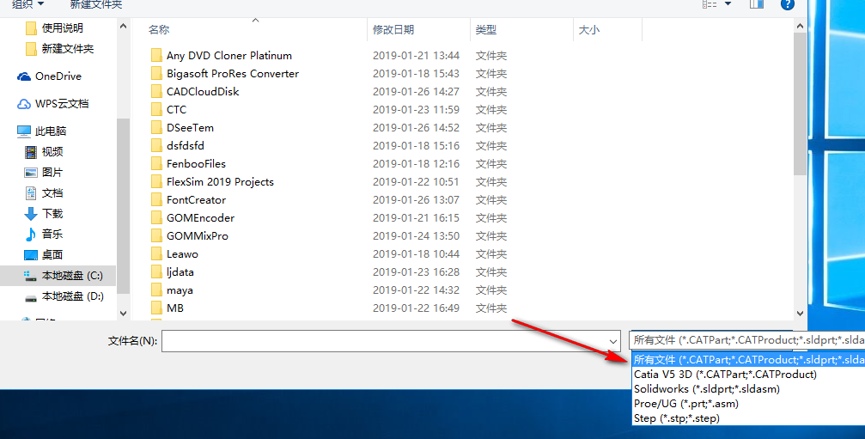This screenshot has height=439, width=865.
Task: Select the WPS云文档 cloud icon
Action: click(24, 104)
